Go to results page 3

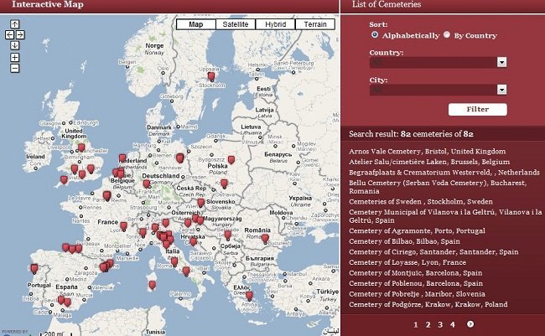(x=440, y=324)
